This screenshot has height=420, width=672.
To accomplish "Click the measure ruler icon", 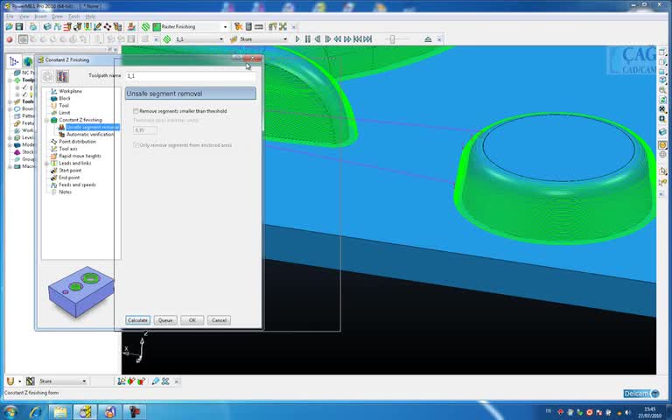I will (x=258, y=26).
